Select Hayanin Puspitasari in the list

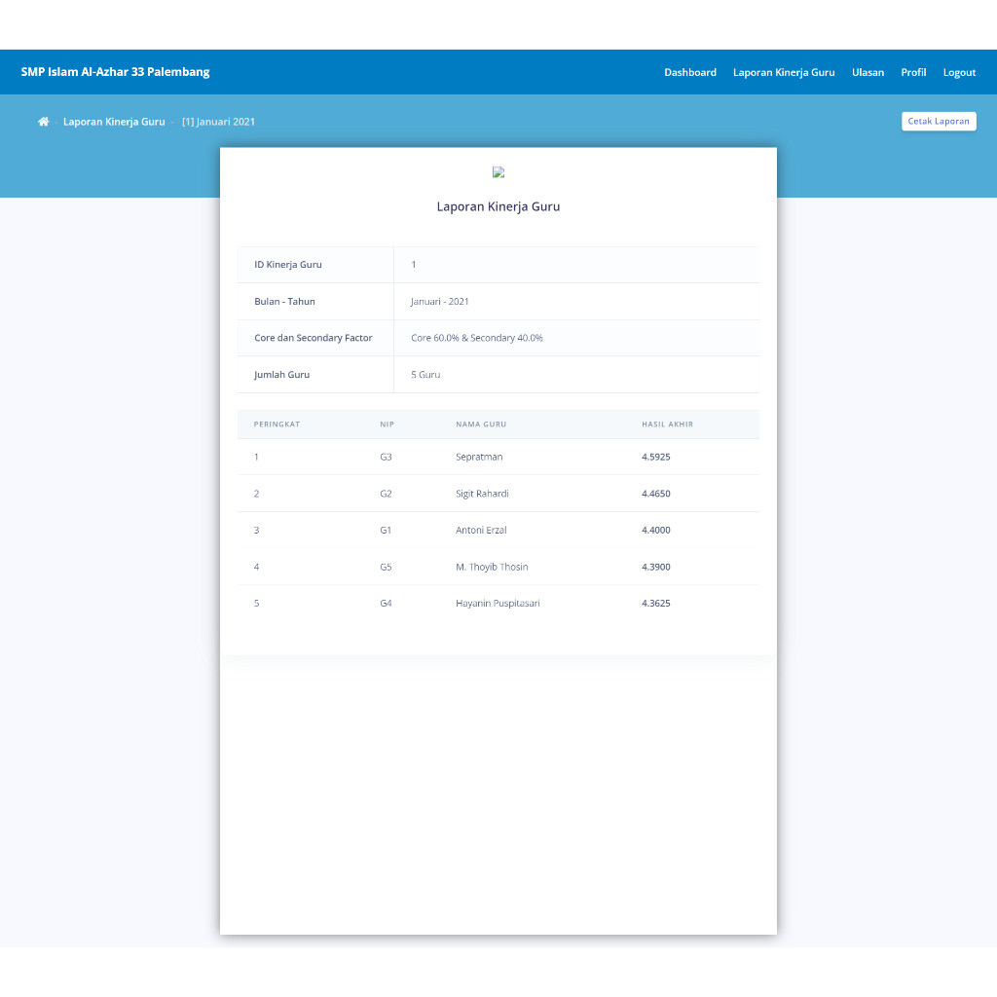point(498,603)
